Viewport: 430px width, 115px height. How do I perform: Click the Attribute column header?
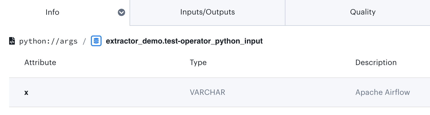pos(40,63)
